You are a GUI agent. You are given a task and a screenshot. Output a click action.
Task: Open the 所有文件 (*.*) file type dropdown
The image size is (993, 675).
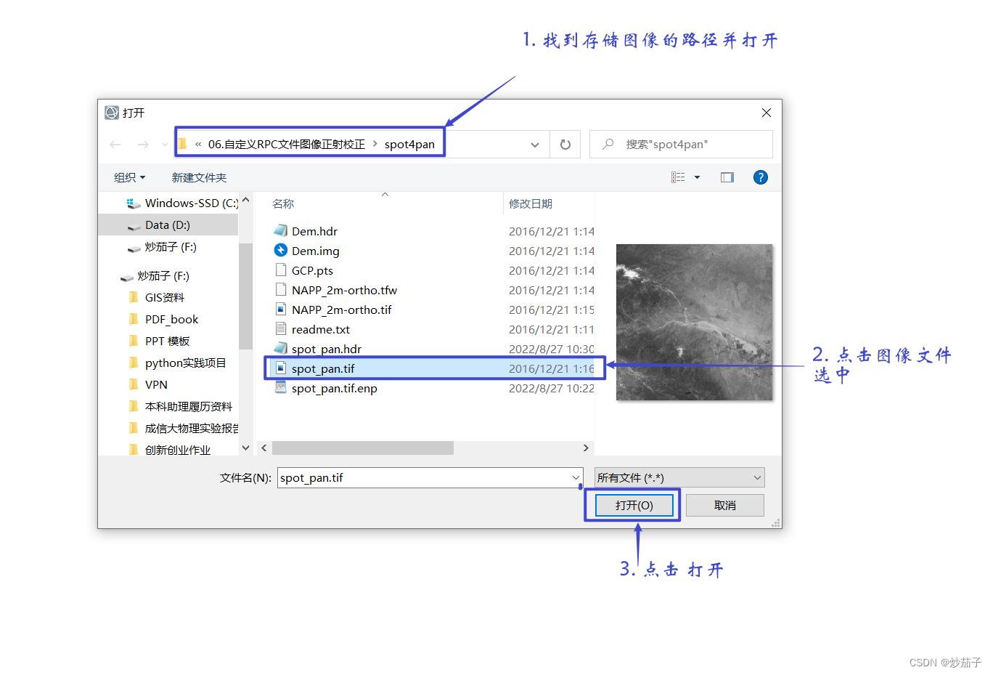(679, 477)
